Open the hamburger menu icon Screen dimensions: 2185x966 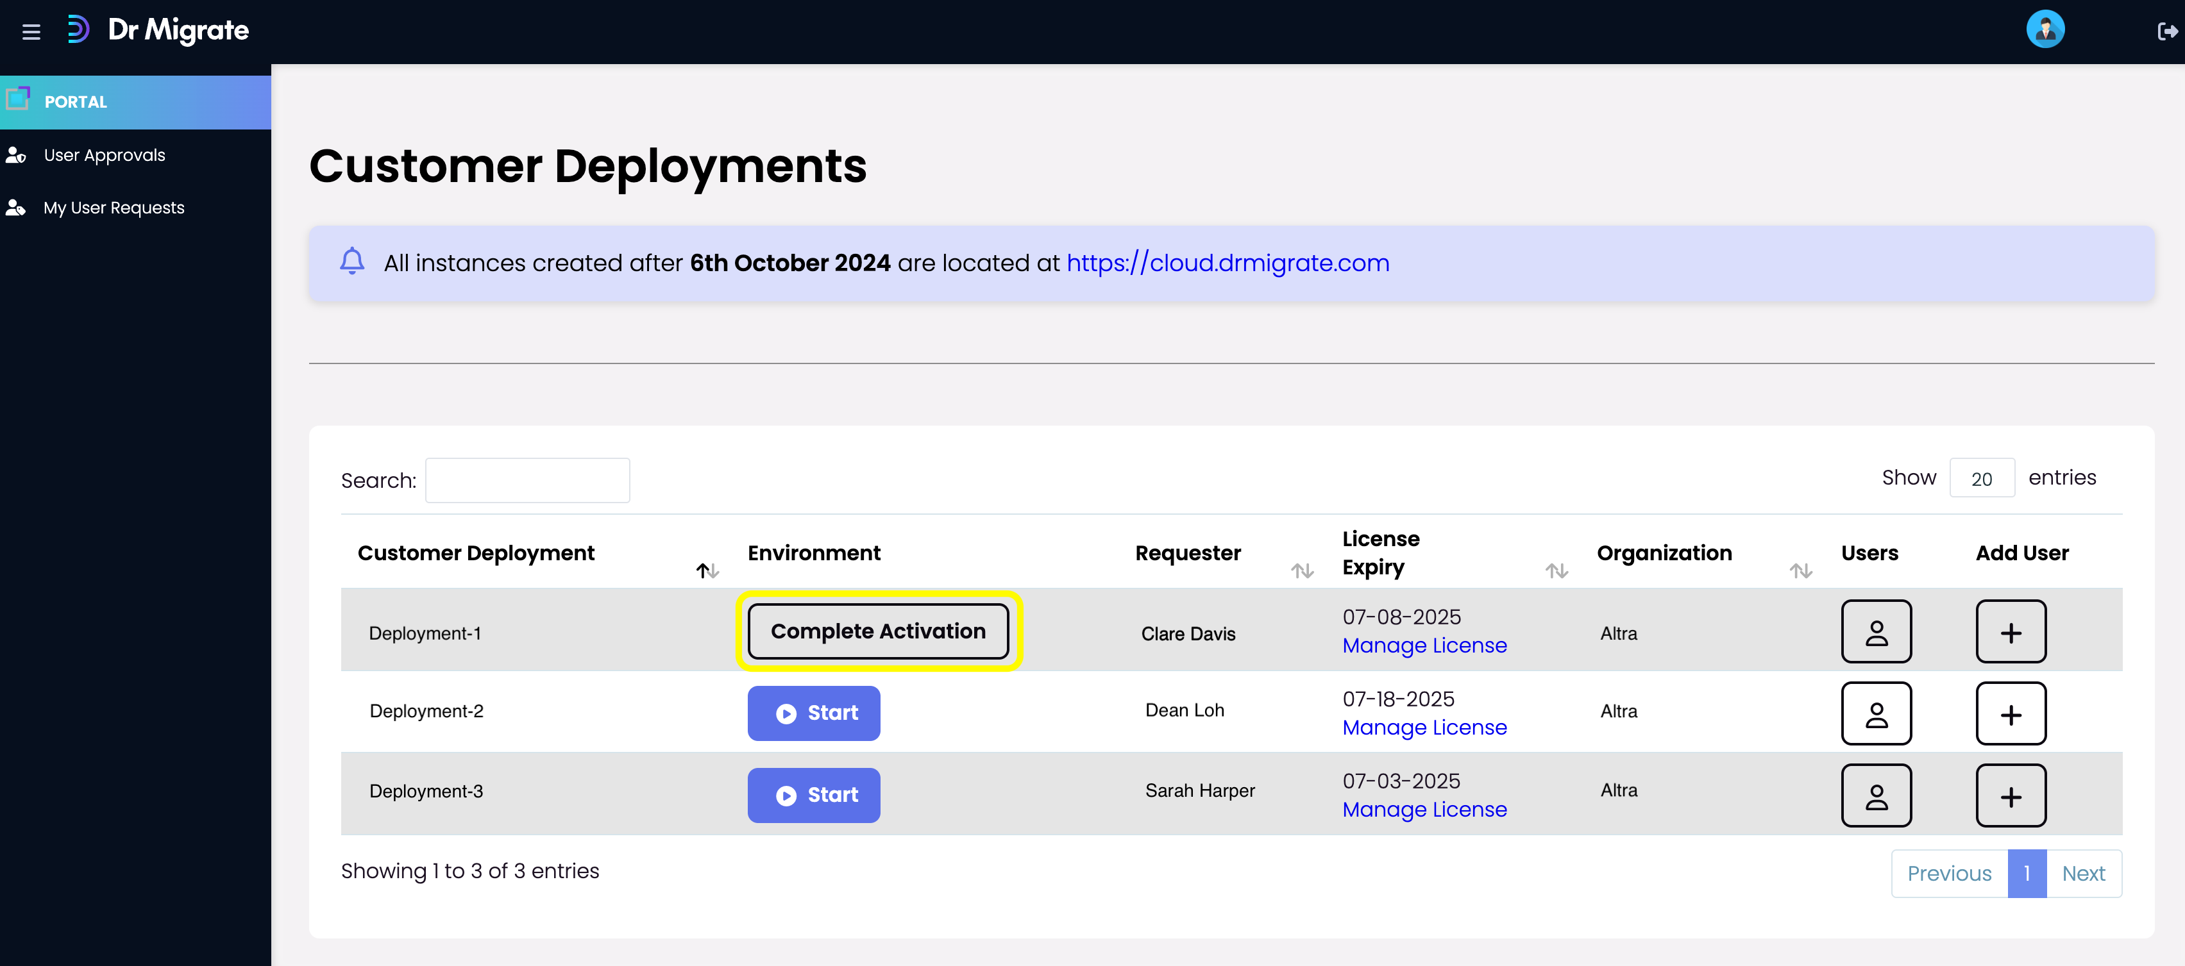click(31, 32)
